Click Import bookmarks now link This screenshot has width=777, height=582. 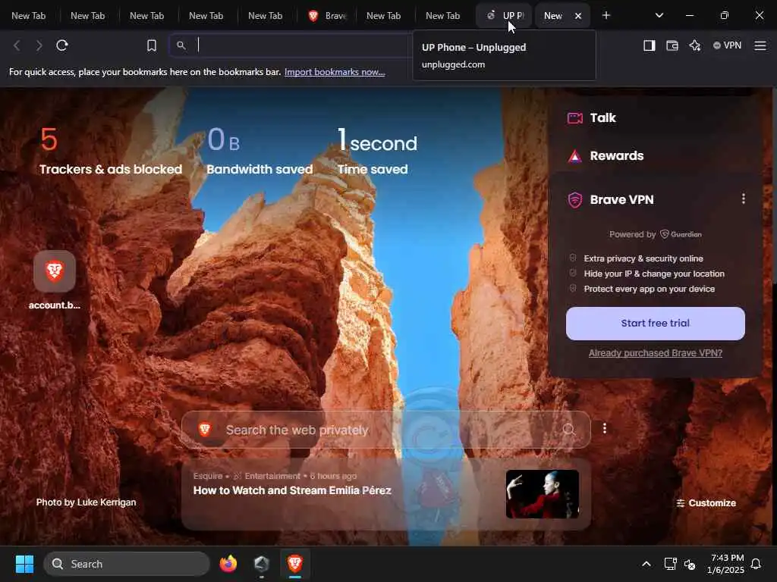click(335, 72)
